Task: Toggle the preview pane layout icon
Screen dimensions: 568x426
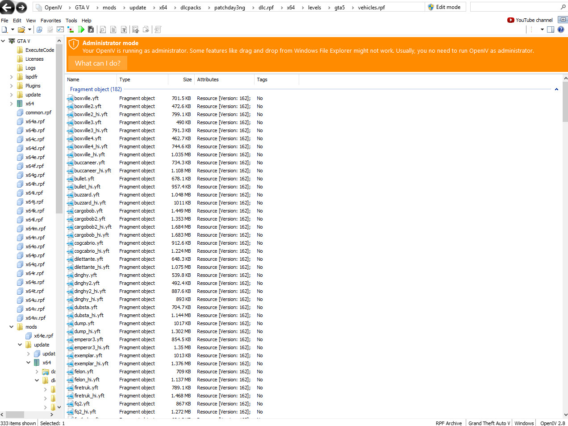Action: coord(551,29)
